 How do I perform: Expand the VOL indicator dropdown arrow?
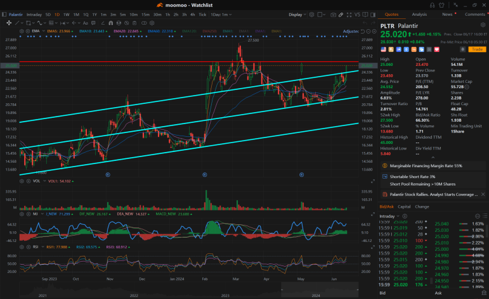(44, 181)
